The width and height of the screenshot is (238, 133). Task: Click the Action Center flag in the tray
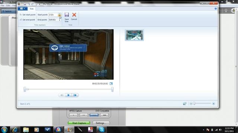tap(208, 130)
